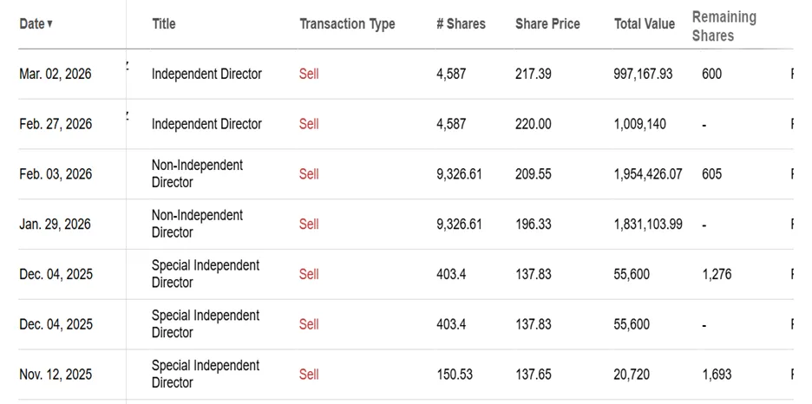Click the Share Price column header
The image size is (812, 404).
[x=547, y=24]
